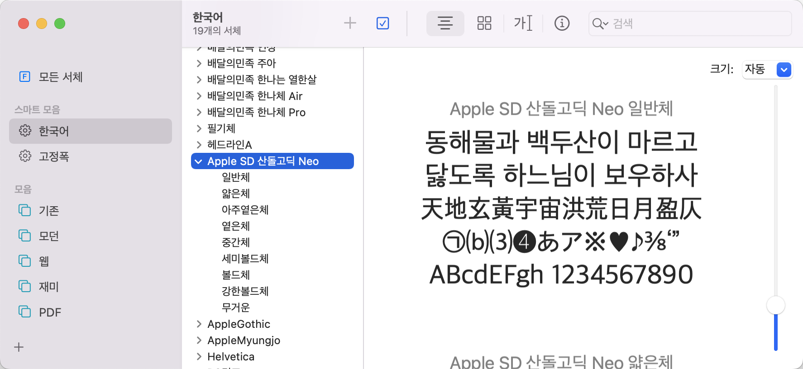This screenshot has height=369, width=803.
Task: Select the 중간체 font style
Action: 236,242
